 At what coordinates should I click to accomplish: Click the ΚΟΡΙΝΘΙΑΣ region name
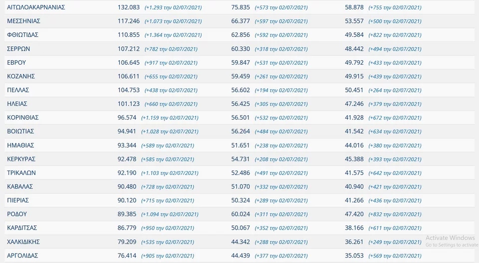click(x=23, y=118)
